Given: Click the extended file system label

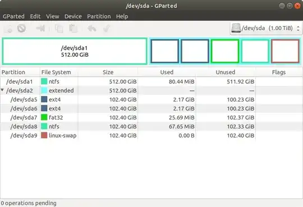Looking at the screenshot, I should 61,90.
